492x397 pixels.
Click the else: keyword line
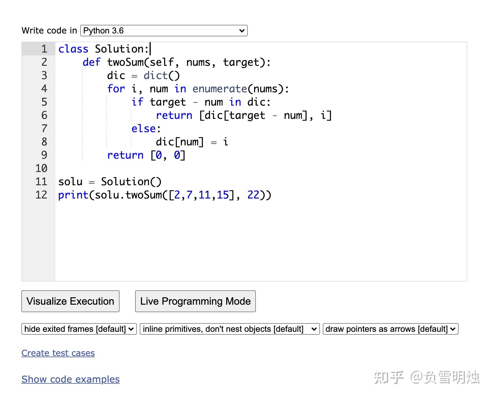tap(146, 129)
